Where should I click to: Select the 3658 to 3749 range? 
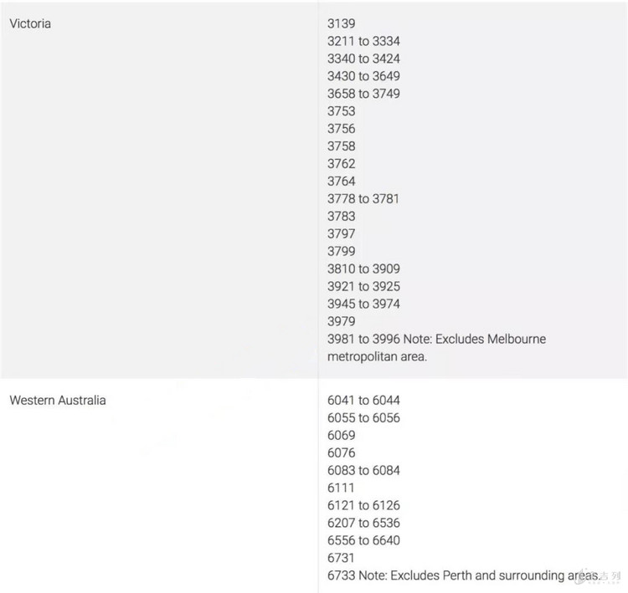(363, 94)
